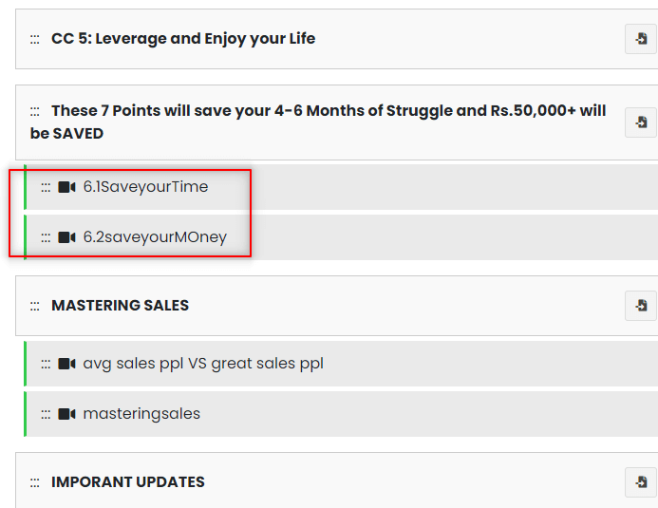Viewport: 658px width, 508px height.
Task: Open the 6.1SaveyourTime lesson
Action: [x=145, y=187]
